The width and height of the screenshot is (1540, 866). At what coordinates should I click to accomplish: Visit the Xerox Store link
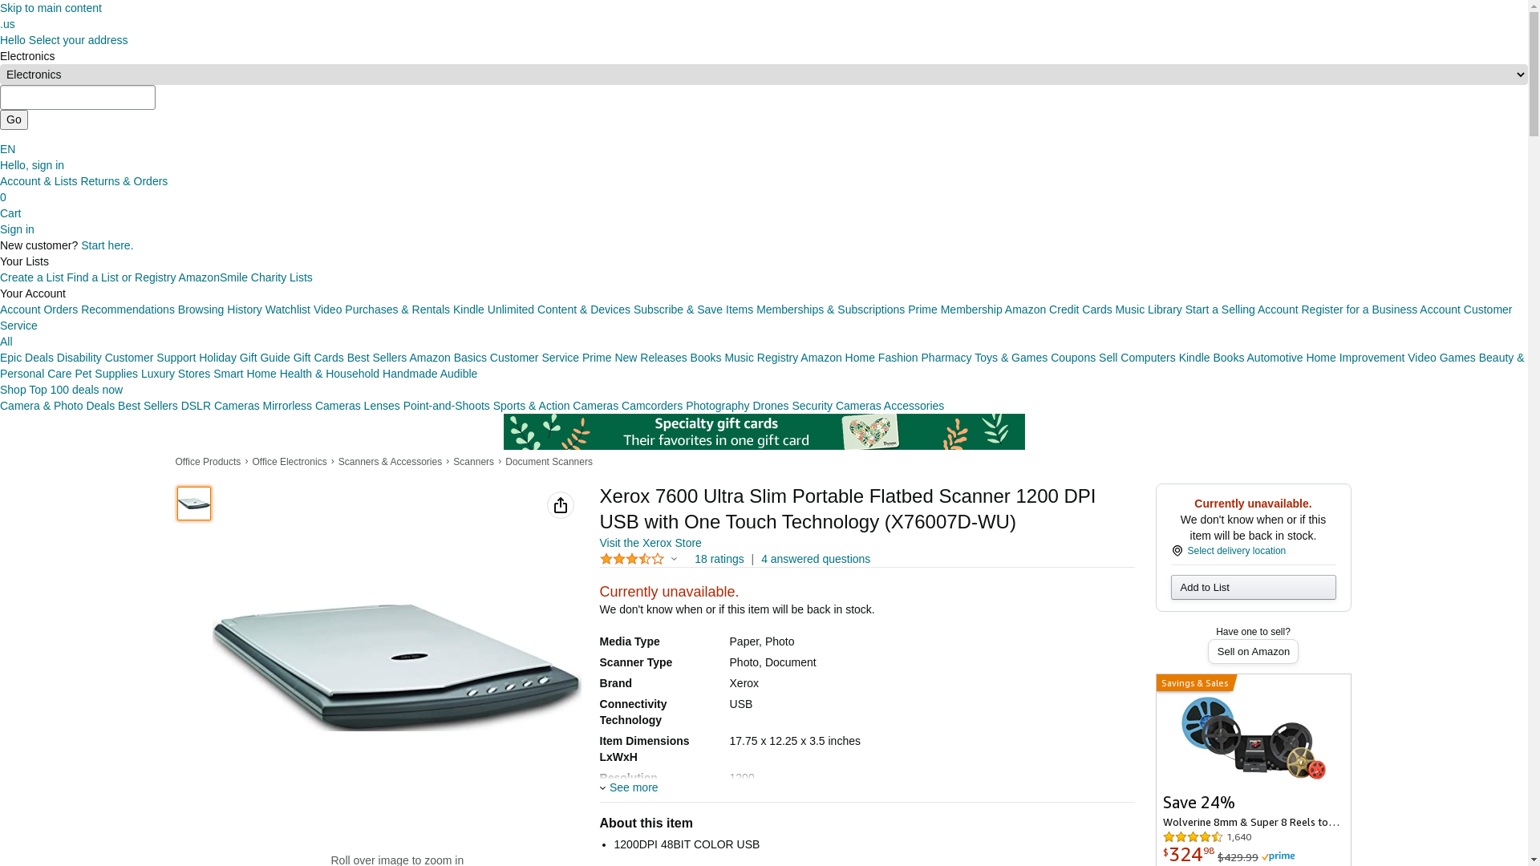(650, 543)
